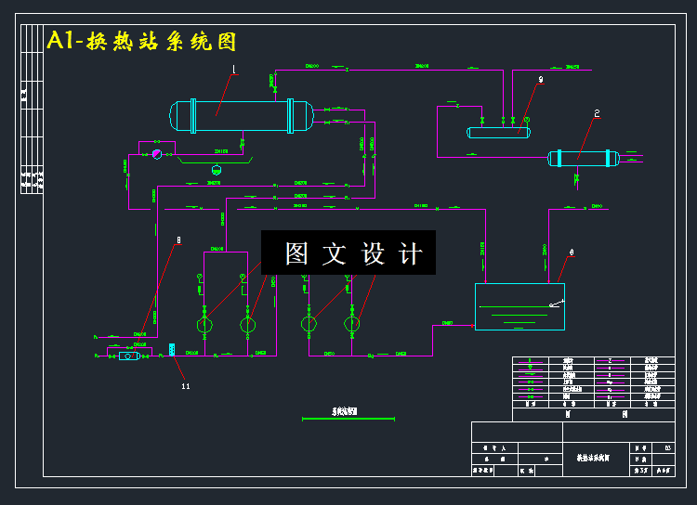Select the second green pump from left
This screenshot has height=505, width=697.
tap(248, 325)
